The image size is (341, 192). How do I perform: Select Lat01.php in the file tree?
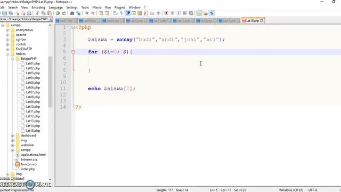(x=33, y=63)
